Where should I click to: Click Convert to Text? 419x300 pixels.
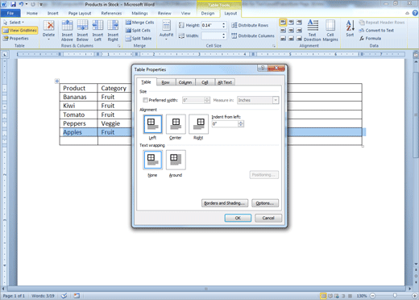point(376,31)
